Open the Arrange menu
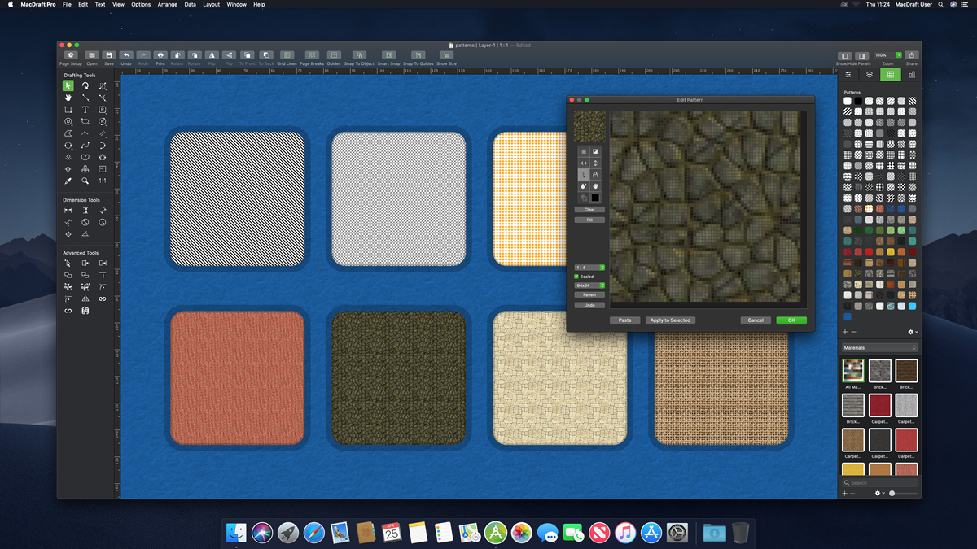The height and width of the screenshot is (549, 977). pyautogui.click(x=167, y=4)
